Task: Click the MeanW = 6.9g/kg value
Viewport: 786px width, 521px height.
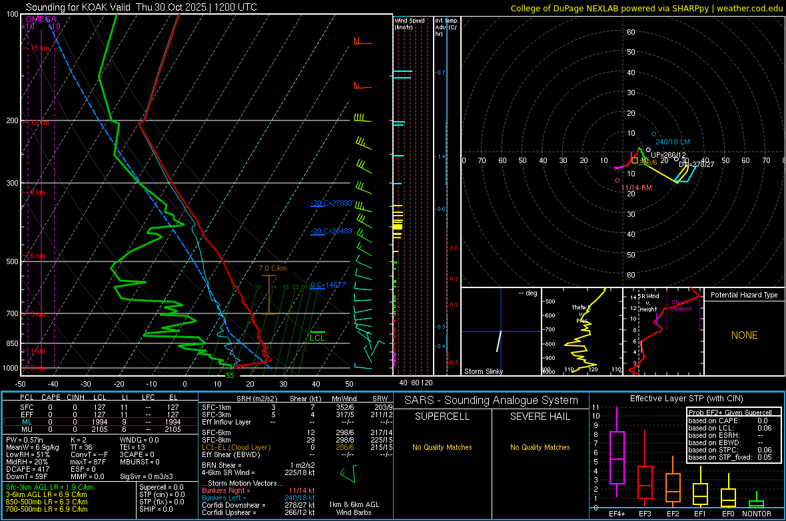Action: (x=32, y=447)
